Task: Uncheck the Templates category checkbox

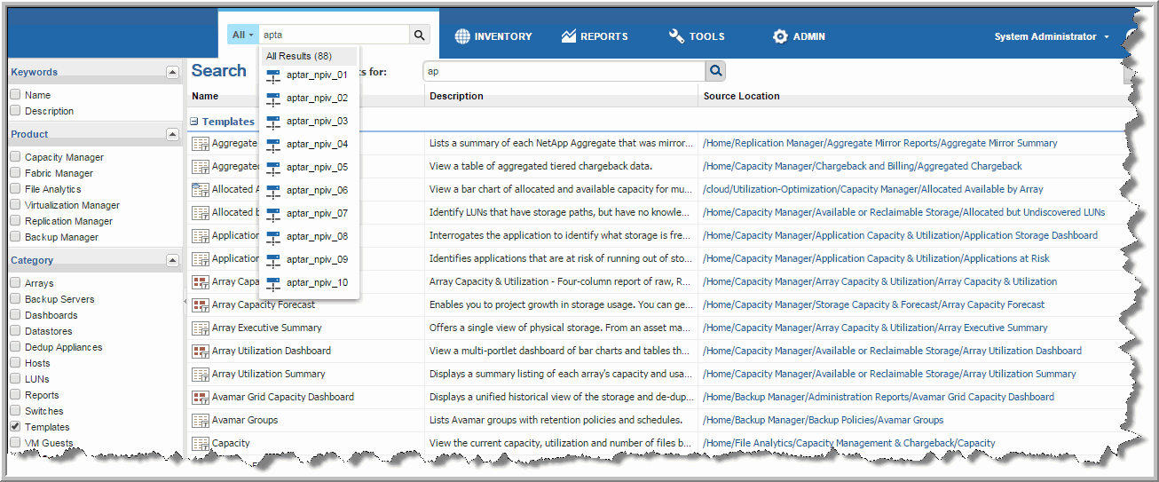Action: pos(15,427)
